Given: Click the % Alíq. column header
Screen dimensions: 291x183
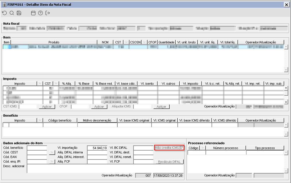Looking at the screenshot, I should click(x=67, y=84).
